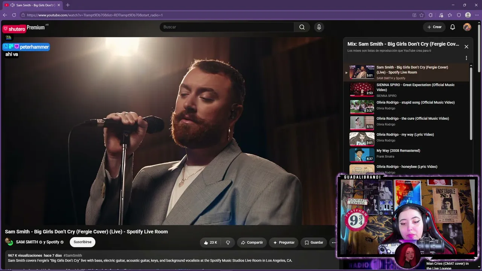Image resolution: width=482 pixels, height=271 pixels.
Task: Click 'Olivia Rodrigo - honeybee (Lyric Video)' title
Action: [x=407, y=167]
